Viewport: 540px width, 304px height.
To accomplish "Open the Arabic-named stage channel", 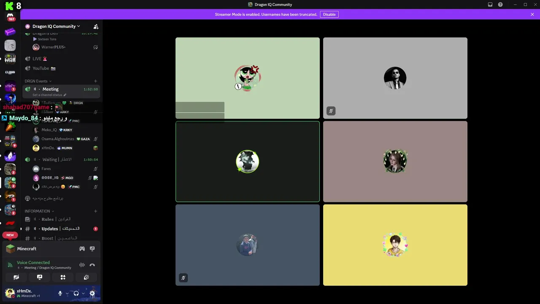I will tap(61, 198).
